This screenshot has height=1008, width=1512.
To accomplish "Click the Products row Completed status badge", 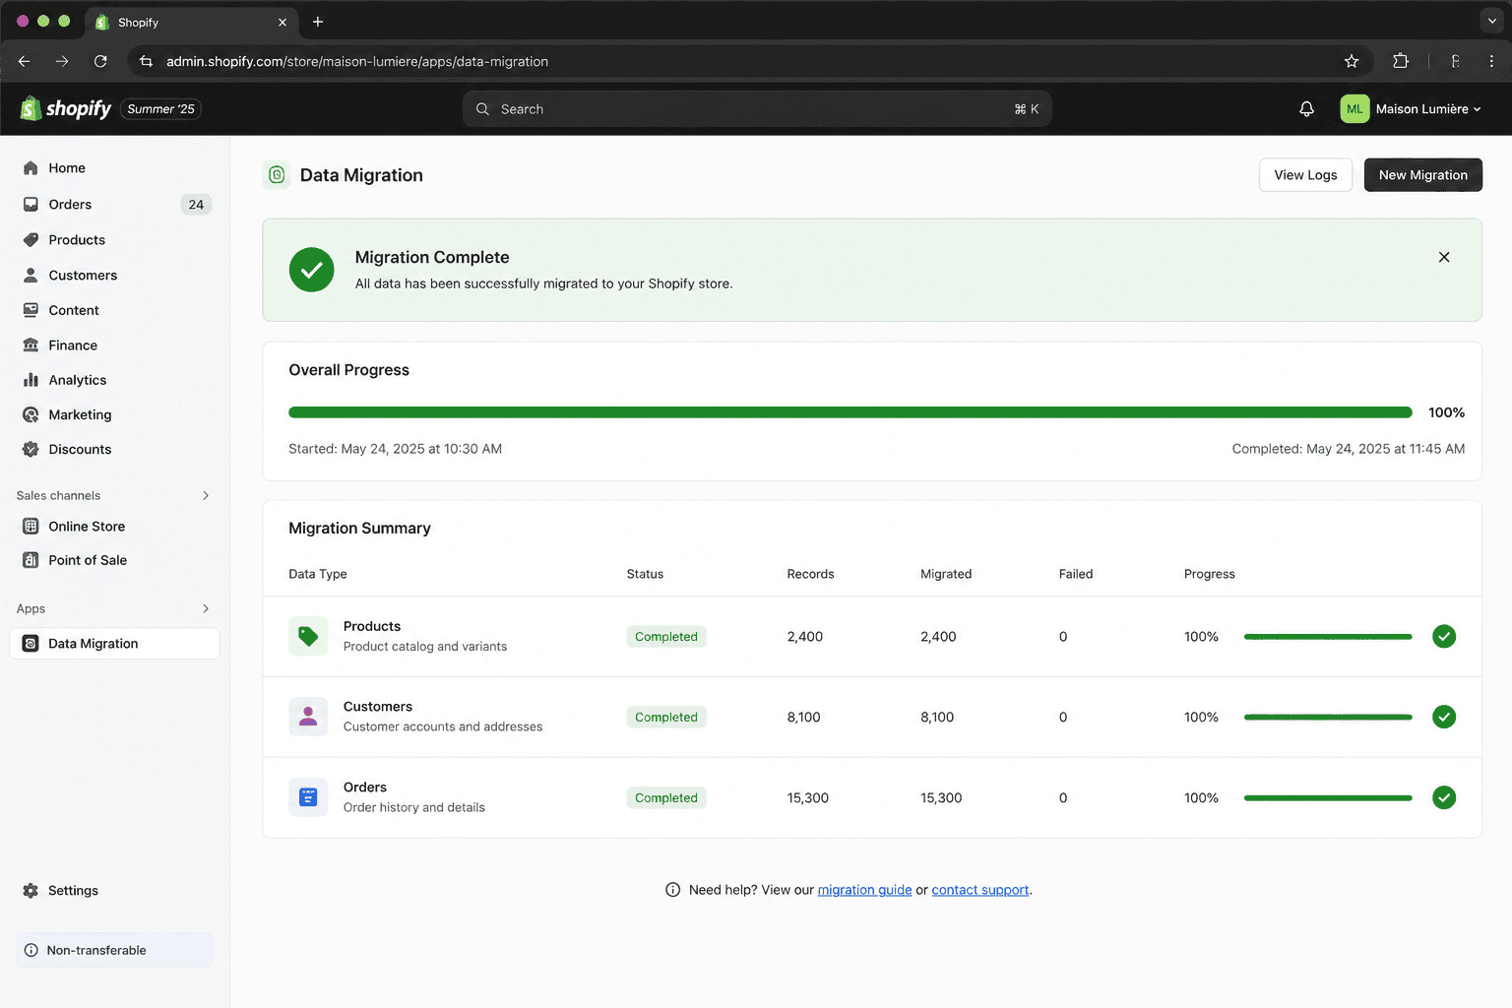I will click(x=666, y=637).
